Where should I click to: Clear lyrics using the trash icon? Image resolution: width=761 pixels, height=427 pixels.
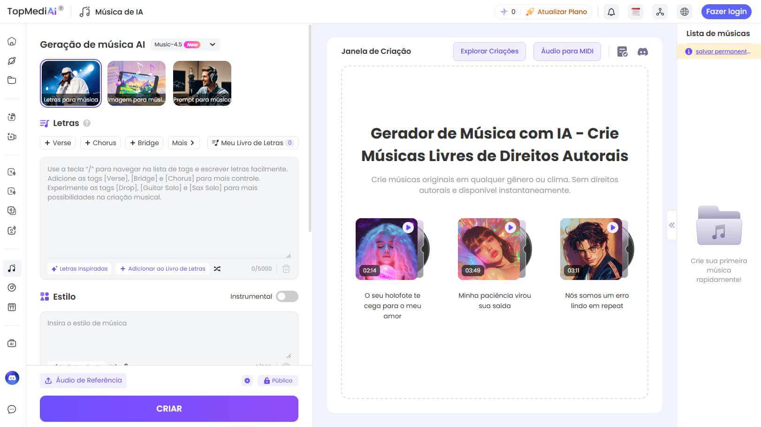286,269
